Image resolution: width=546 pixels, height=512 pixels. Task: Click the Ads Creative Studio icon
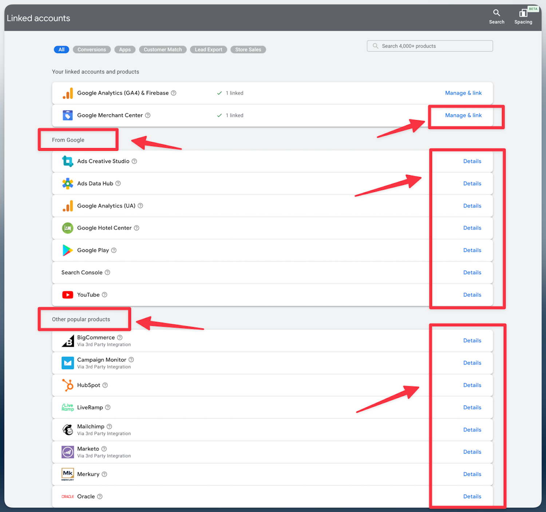click(x=68, y=161)
